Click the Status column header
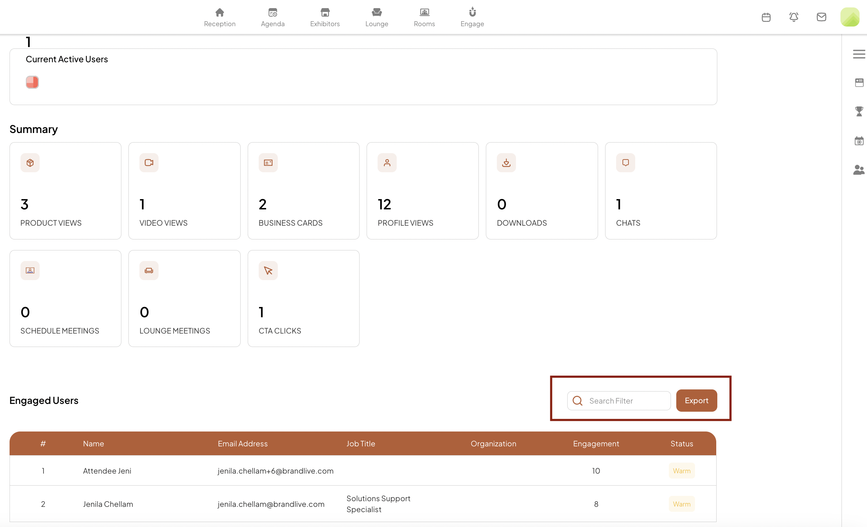 point(682,444)
